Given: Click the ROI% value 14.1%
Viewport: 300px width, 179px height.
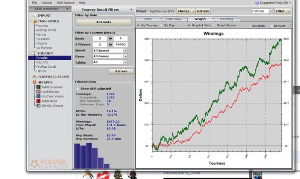Looking at the screenshot, I should point(112,111).
